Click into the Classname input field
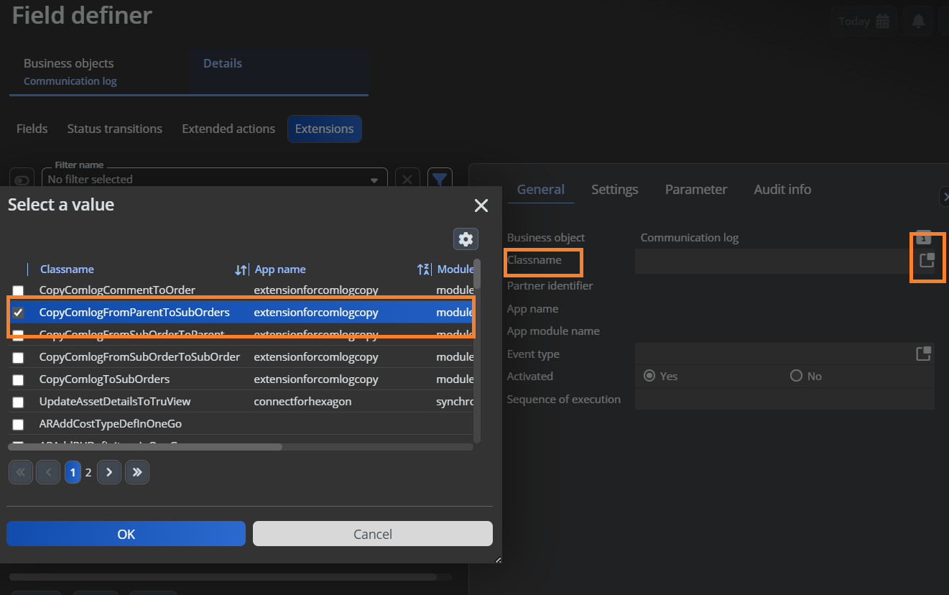The image size is (949, 595). (x=773, y=261)
